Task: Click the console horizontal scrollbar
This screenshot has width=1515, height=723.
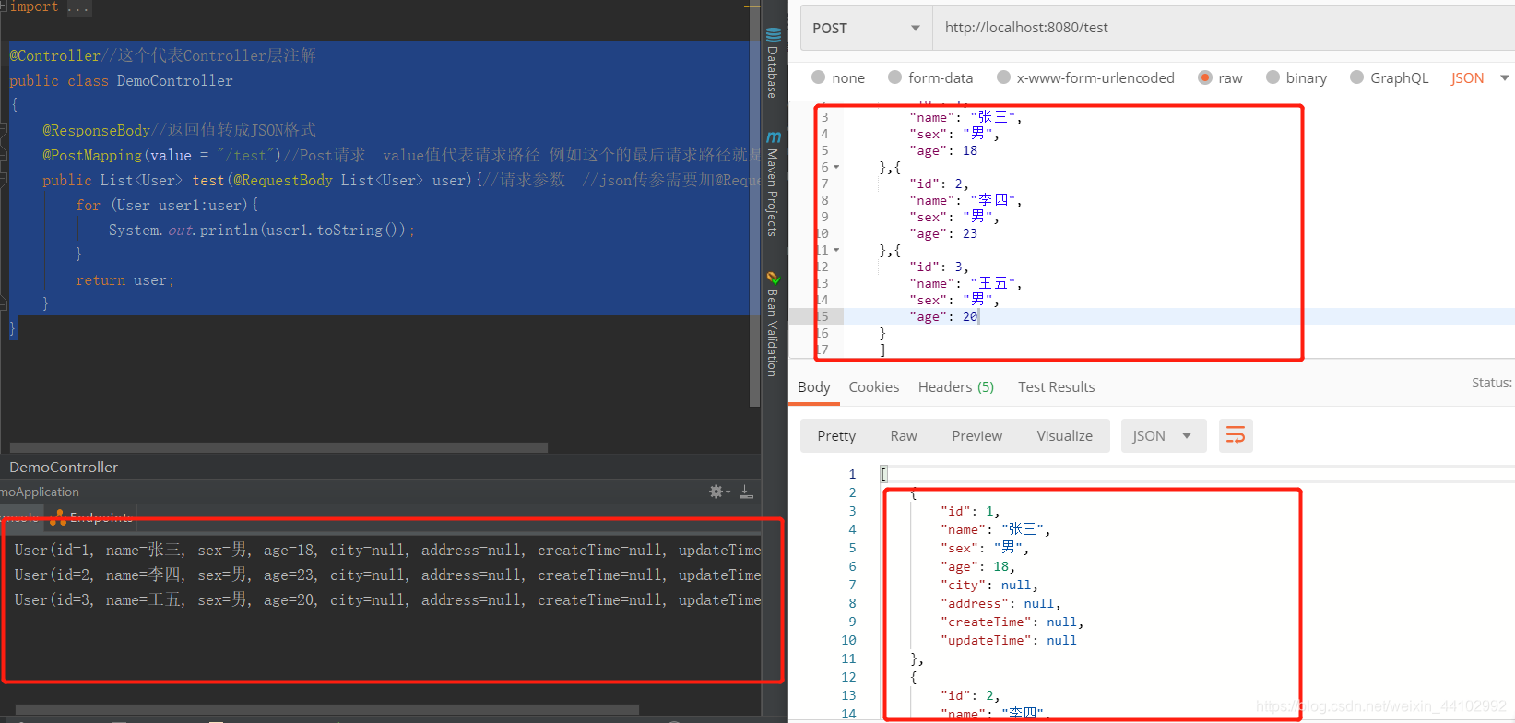Action: coord(327,709)
